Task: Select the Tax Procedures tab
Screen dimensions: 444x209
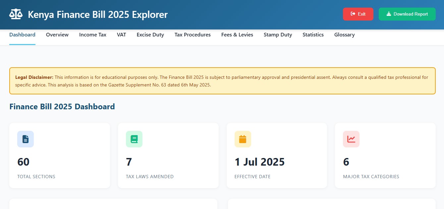Action: pyautogui.click(x=192, y=34)
